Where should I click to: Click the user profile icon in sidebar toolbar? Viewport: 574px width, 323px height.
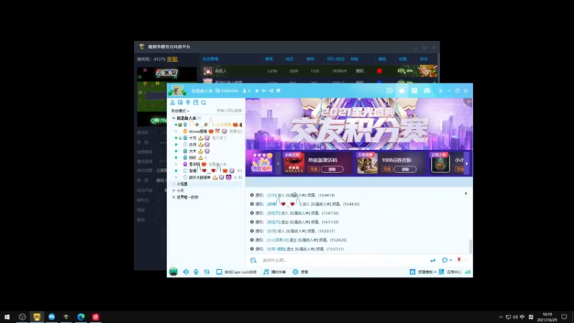(x=172, y=103)
